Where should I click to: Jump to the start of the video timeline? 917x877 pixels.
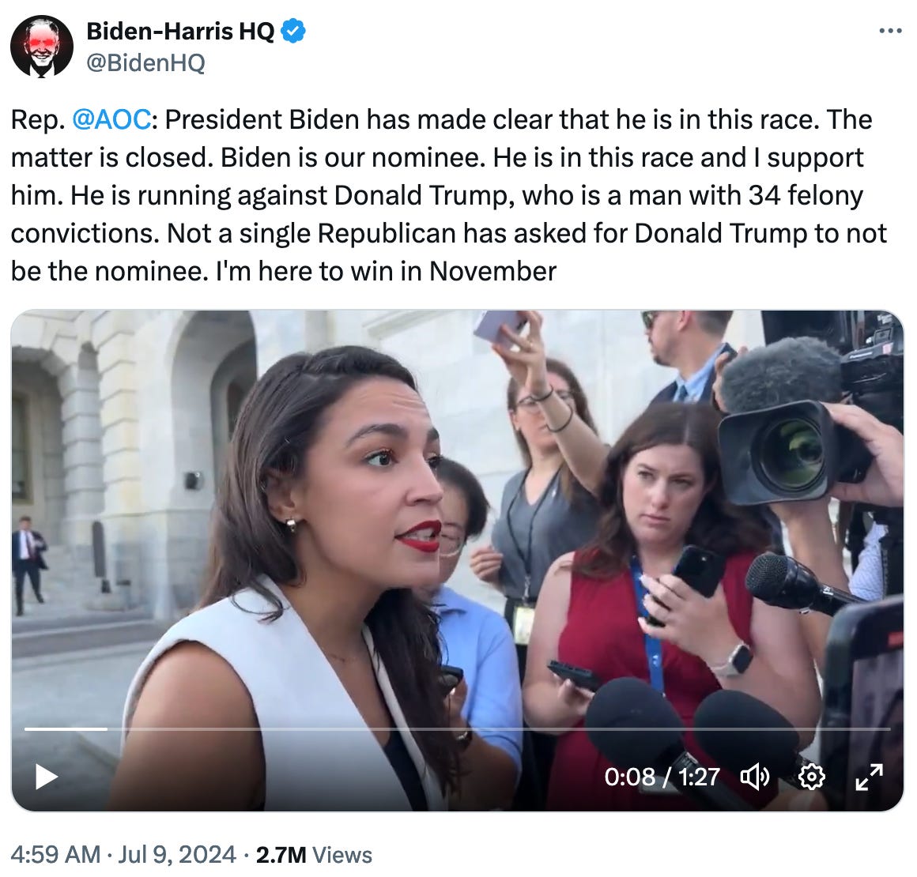pyautogui.click(x=26, y=728)
